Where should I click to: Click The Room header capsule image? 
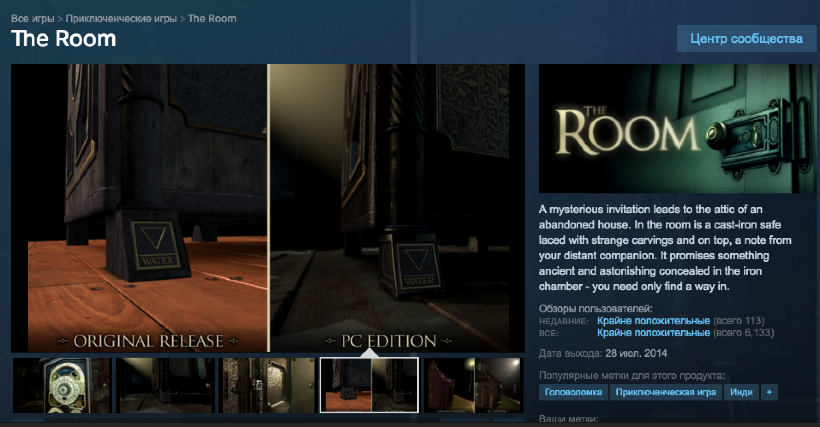pos(677,129)
